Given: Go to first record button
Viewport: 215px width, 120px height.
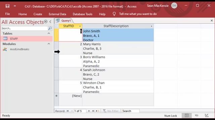Looking at the screenshot, I should pos(68,111).
